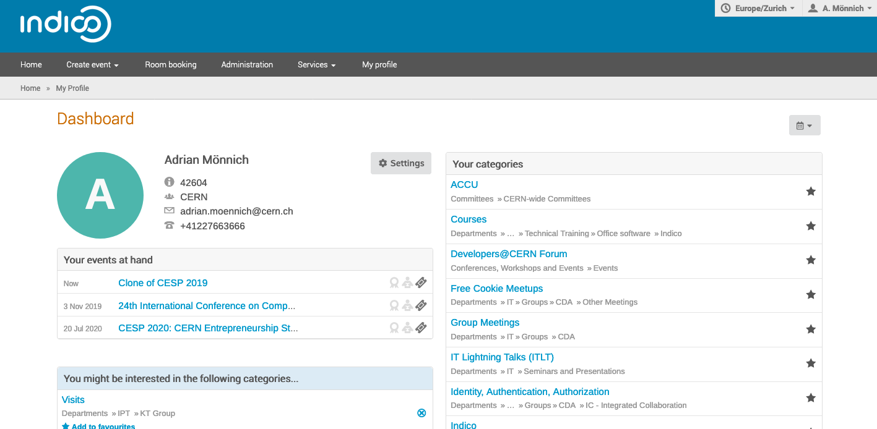Click the ticket icon for 24th International Conference

coord(421,305)
